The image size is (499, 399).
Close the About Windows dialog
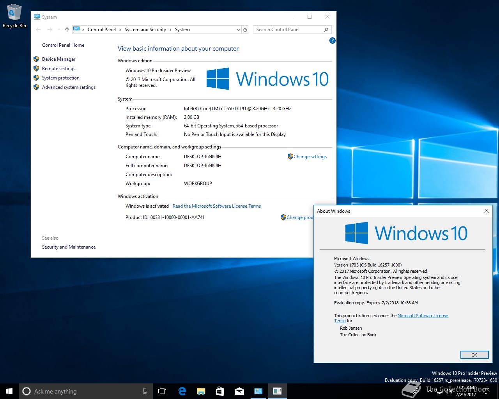point(486,211)
